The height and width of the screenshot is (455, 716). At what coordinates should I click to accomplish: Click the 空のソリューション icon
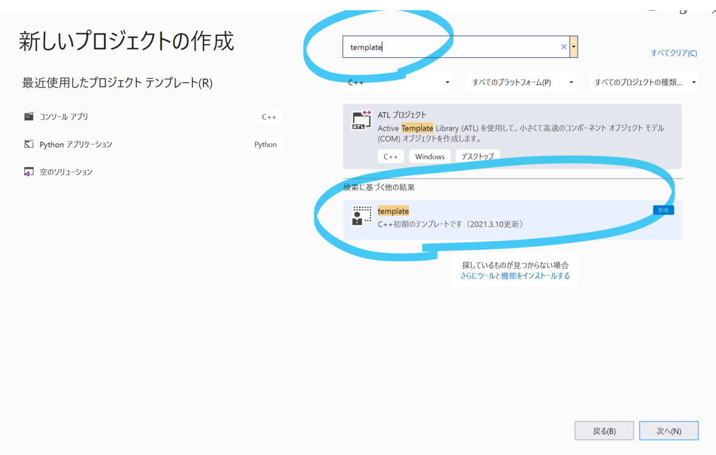pos(29,172)
